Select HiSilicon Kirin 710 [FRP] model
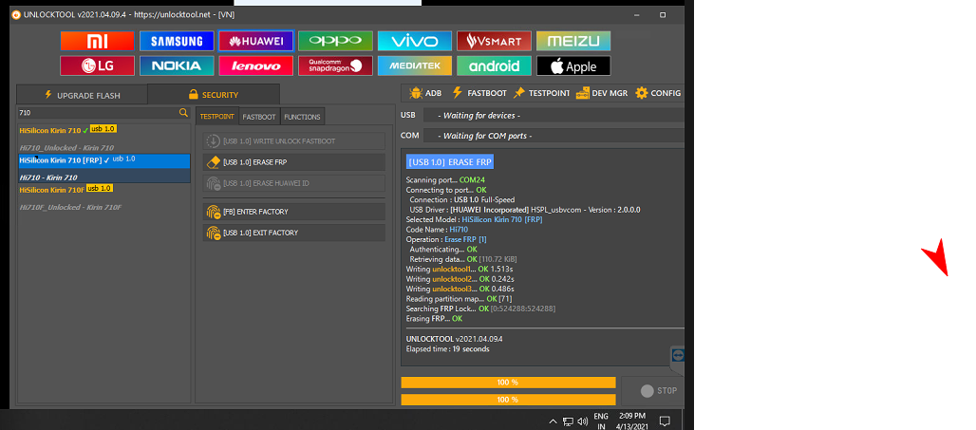 103,160
